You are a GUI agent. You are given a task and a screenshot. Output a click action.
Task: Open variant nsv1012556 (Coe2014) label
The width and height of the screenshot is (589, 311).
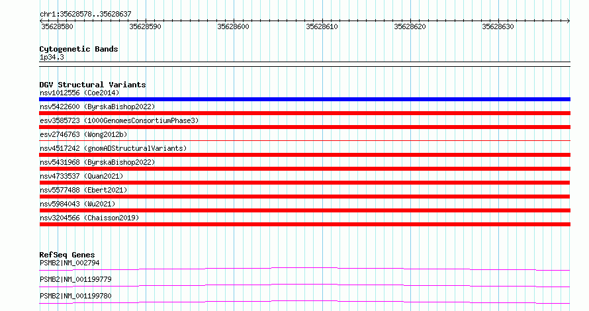click(x=79, y=93)
